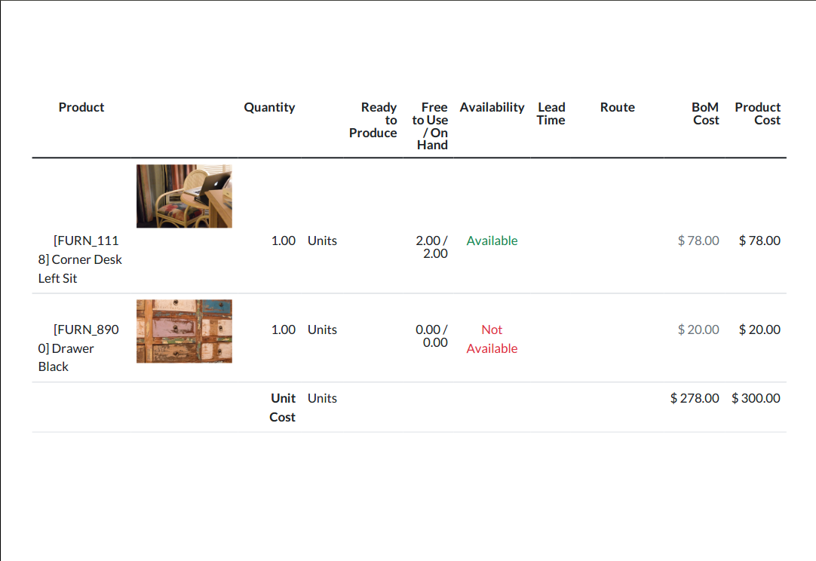Click the Product column header

click(x=81, y=107)
